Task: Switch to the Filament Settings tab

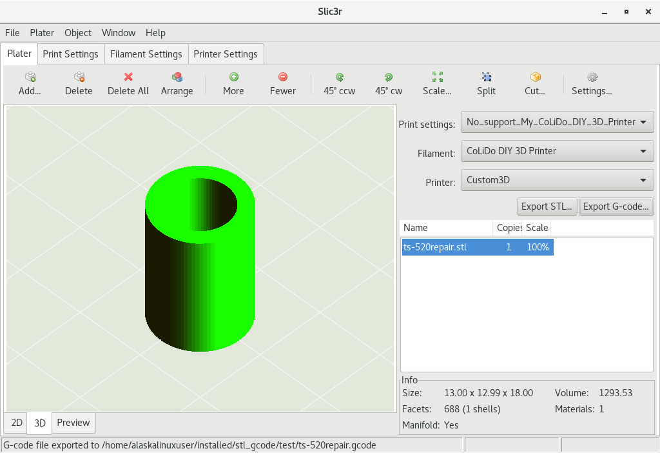Action: point(146,54)
